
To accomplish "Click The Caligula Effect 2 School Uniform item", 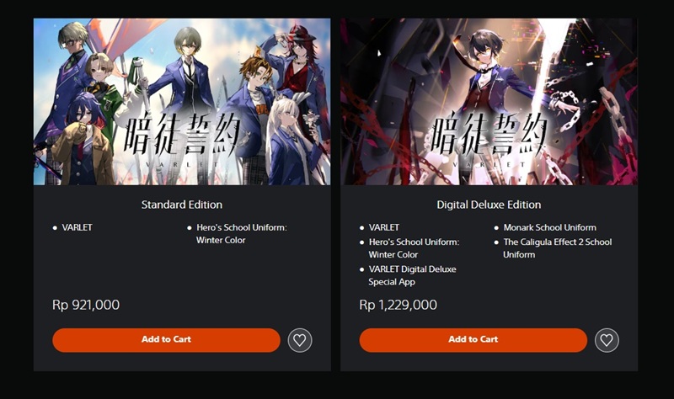I will click(x=558, y=248).
